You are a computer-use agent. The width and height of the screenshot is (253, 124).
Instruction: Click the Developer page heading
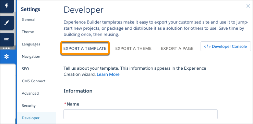[83, 10]
